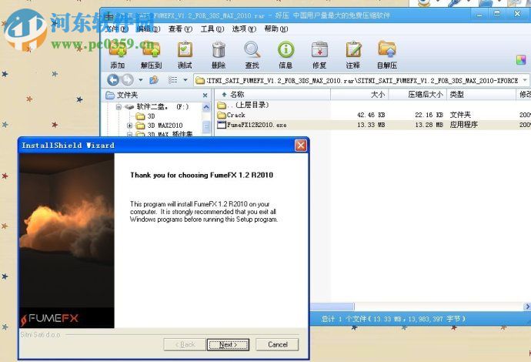Screen dimensions: 531x362
Task: Sort by the 大小 column header
Action: [359, 95]
